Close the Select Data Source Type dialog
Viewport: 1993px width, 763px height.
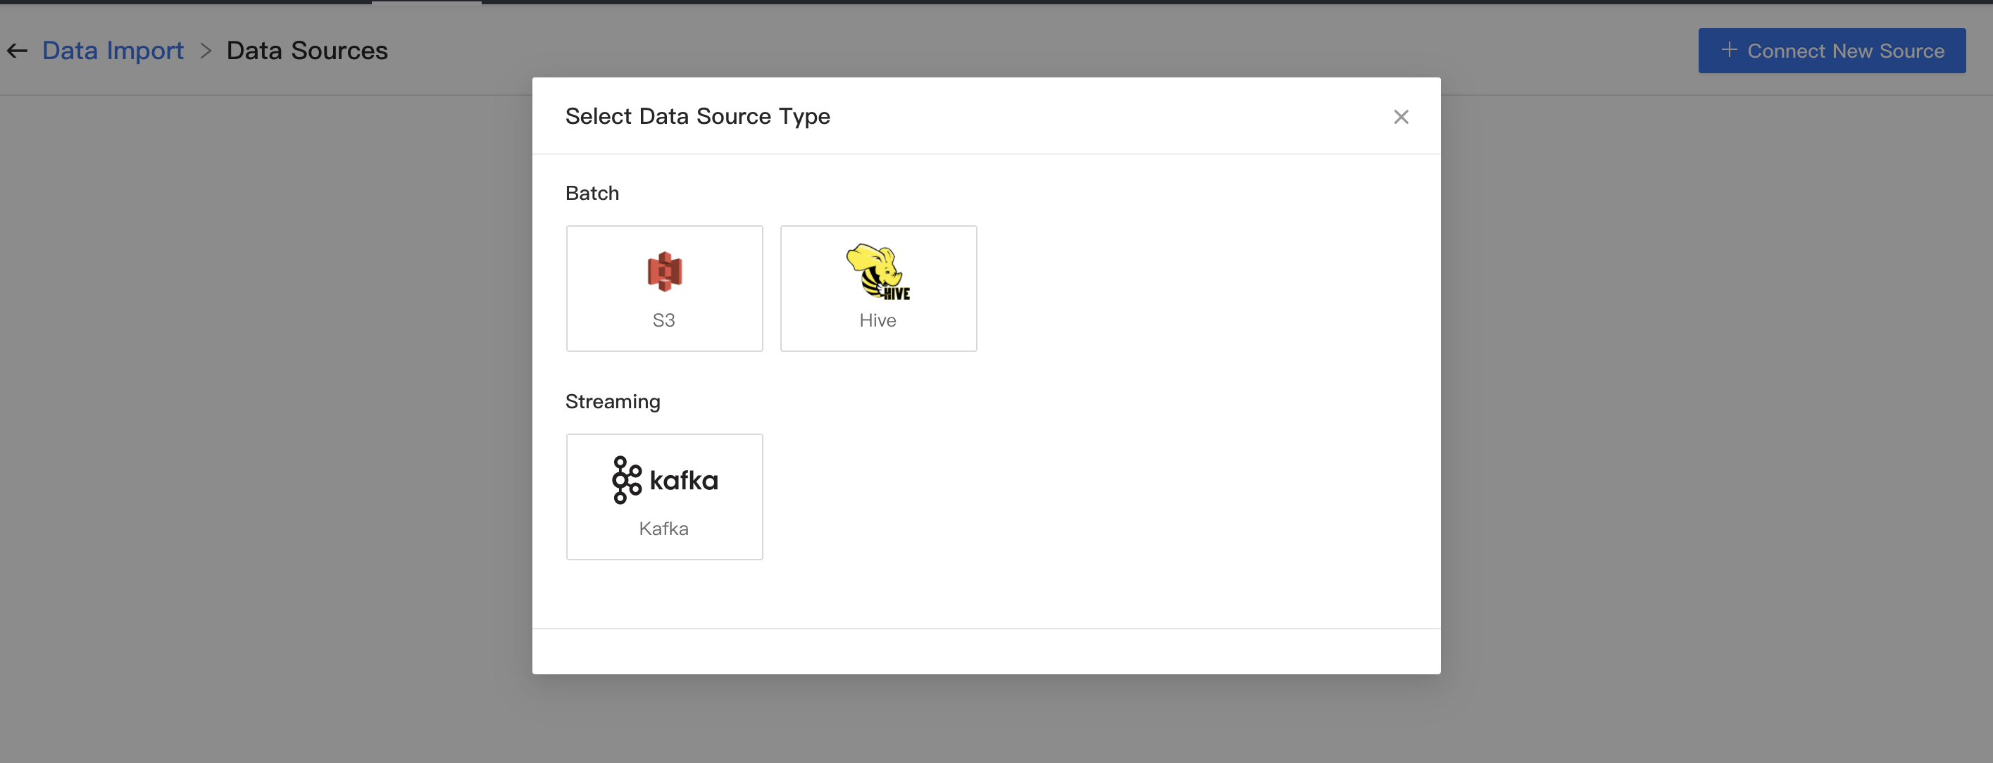coord(1400,117)
